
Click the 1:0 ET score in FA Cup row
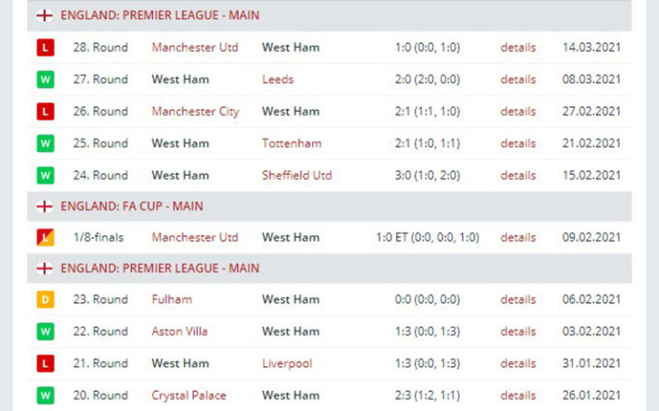pos(427,238)
